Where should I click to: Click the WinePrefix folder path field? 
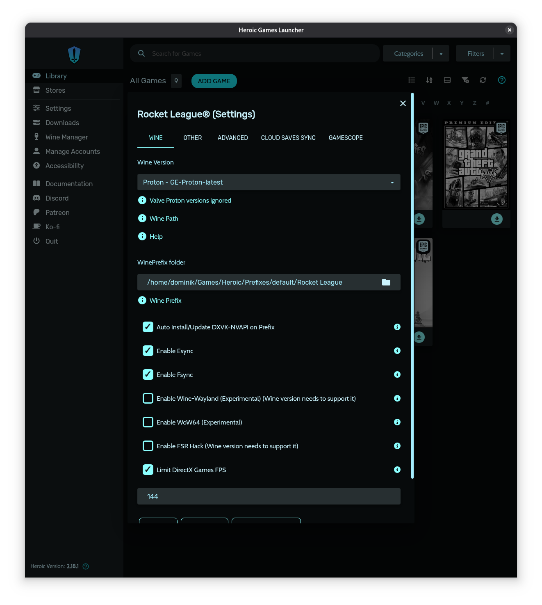pos(269,282)
